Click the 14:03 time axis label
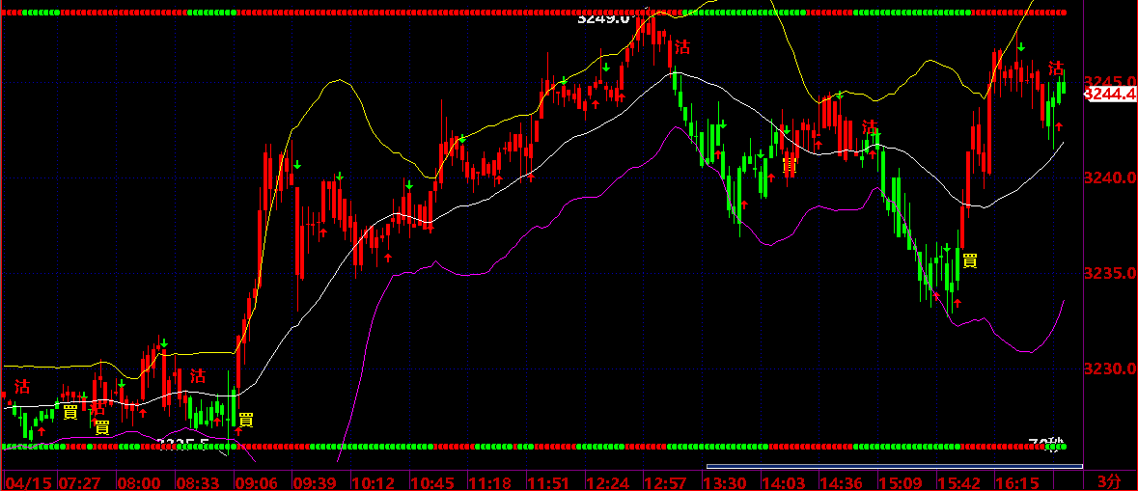This screenshot has width=1138, height=491. click(x=783, y=481)
